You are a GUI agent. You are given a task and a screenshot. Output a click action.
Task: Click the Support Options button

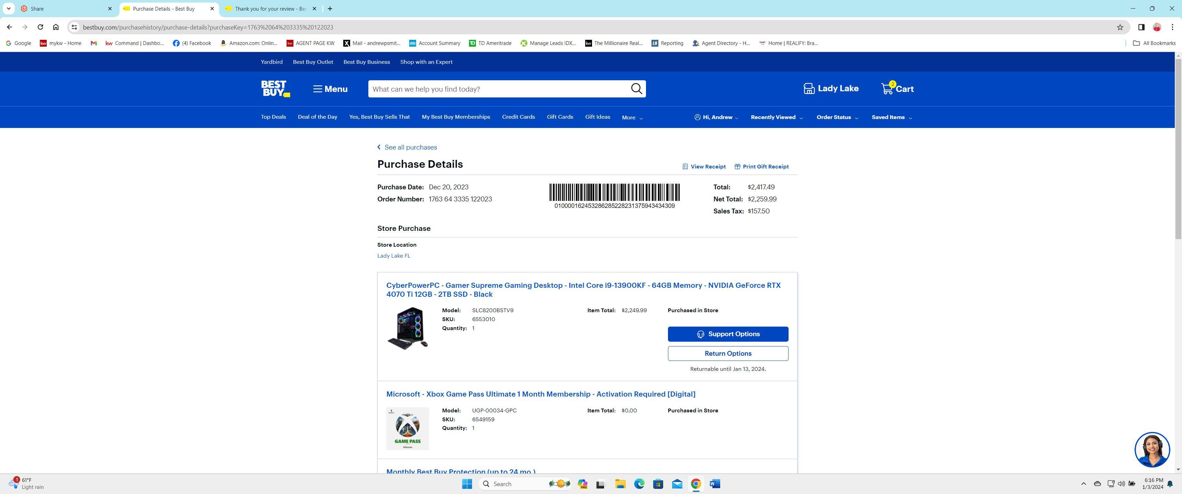(x=728, y=333)
